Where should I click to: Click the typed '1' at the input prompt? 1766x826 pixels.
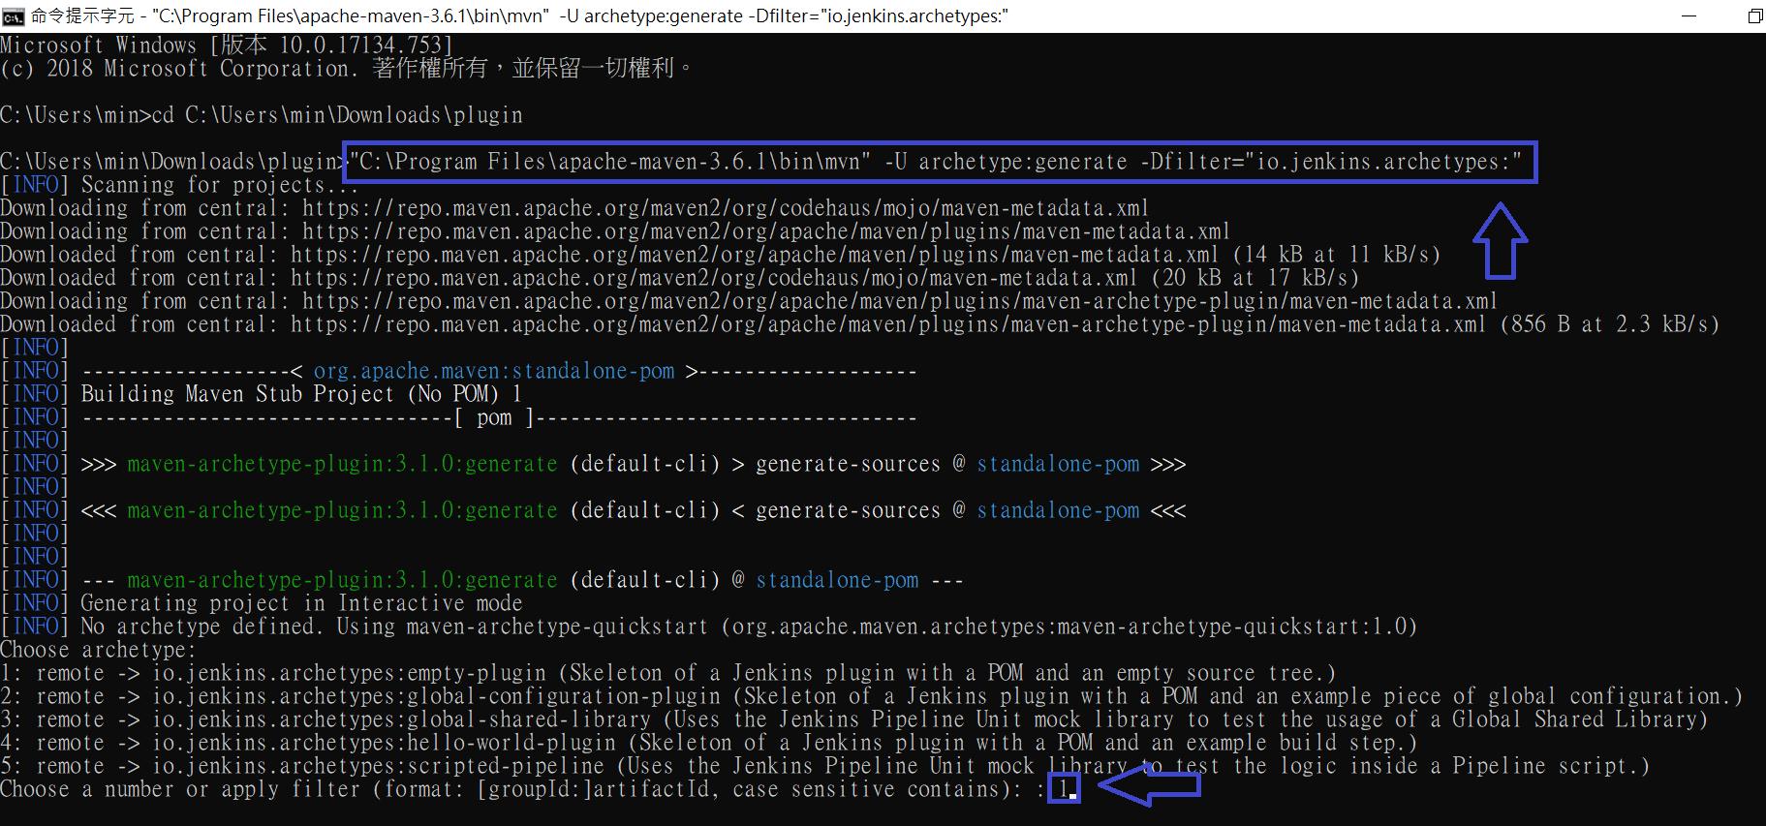tap(1064, 789)
